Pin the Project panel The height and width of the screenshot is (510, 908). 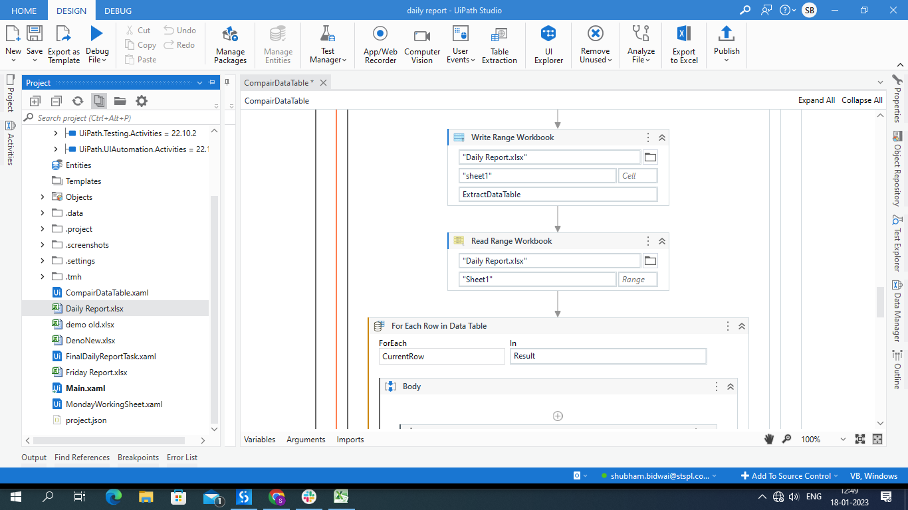click(213, 82)
